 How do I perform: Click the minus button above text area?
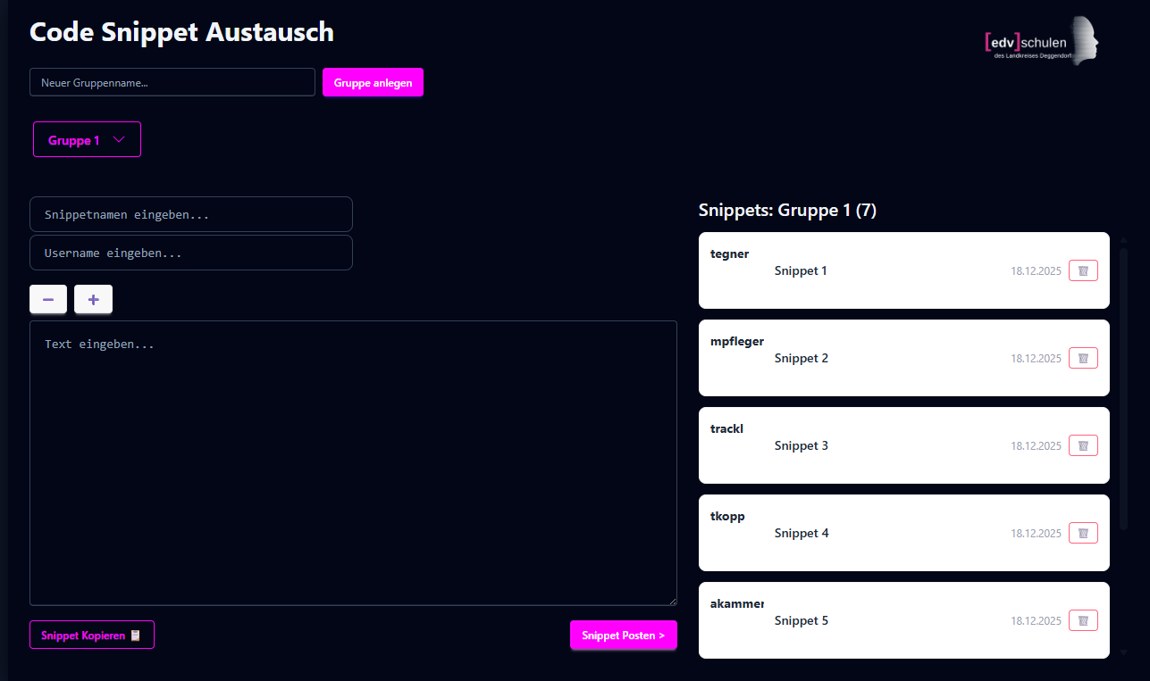pyautogui.click(x=48, y=300)
